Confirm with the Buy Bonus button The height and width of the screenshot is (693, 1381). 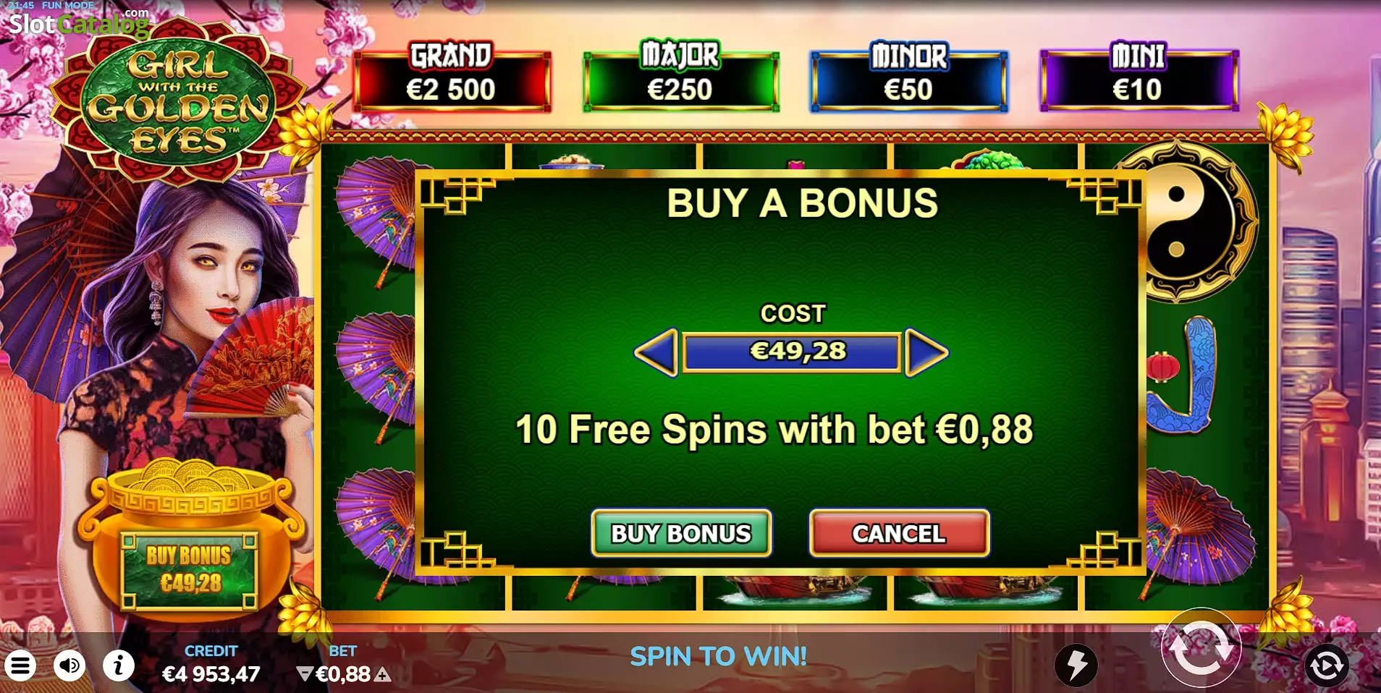click(681, 533)
